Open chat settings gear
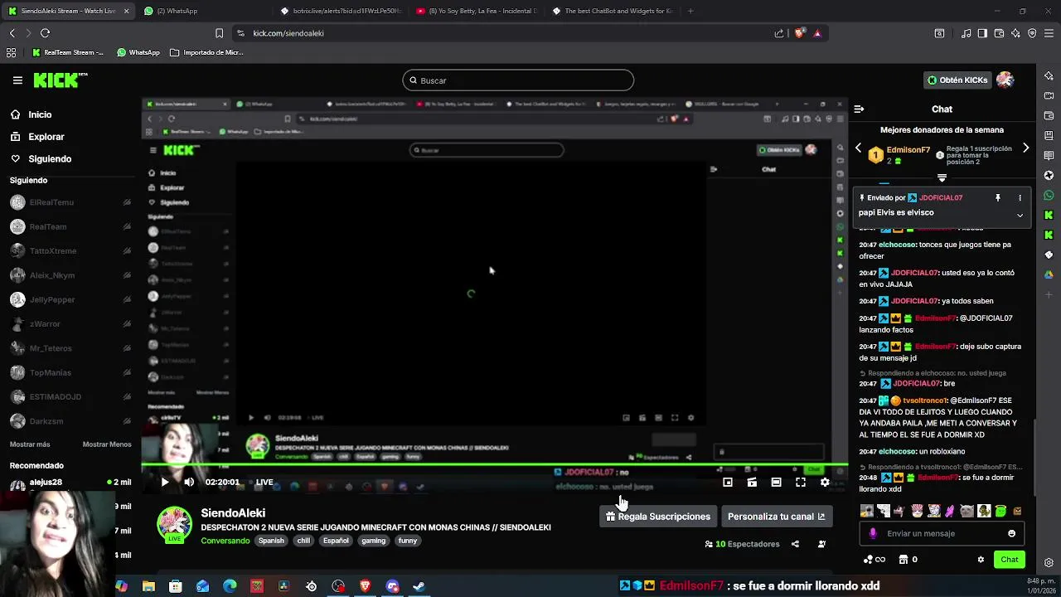This screenshot has height=597, width=1061. coord(981,560)
